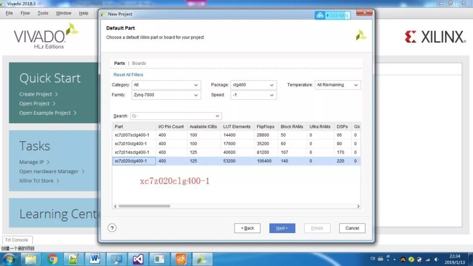
Task: Select part xc7z020clg400-1 row
Action: click(236, 161)
